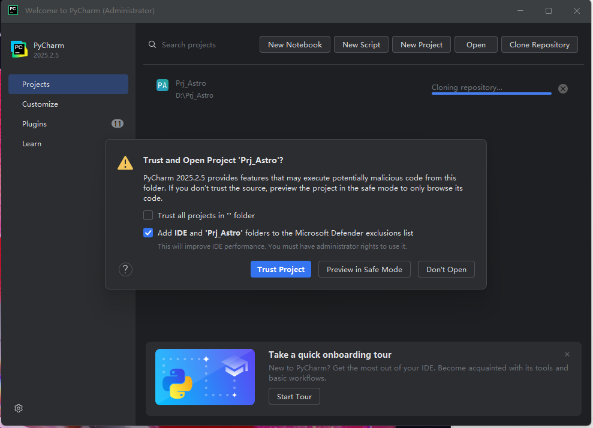Click the Open button

[x=475, y=44]
